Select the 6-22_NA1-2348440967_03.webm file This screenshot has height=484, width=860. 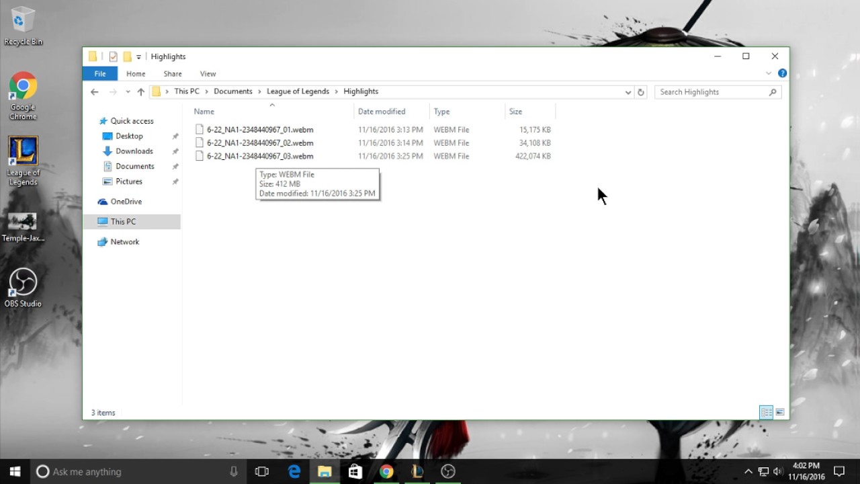pyautogui.click(x=259, y=156)
